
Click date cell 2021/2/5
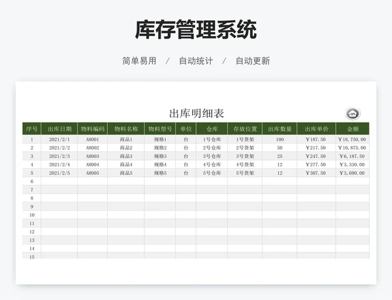pyautogui.click(x=59, y=173)
